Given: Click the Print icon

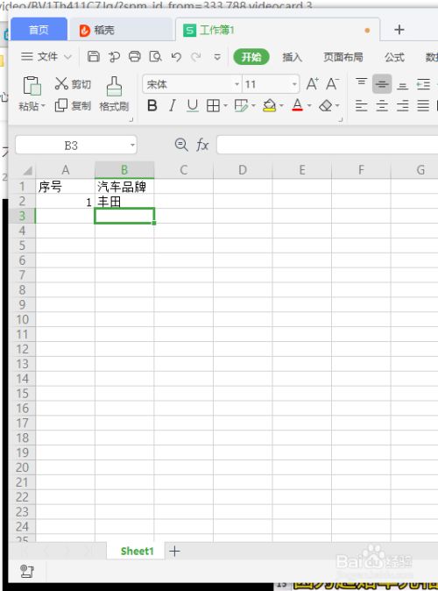Looking at the screenshot, I should 134,56.
